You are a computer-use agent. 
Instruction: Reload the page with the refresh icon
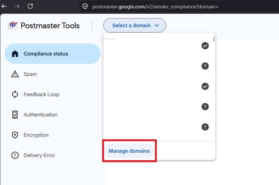[x=30, y=6]
